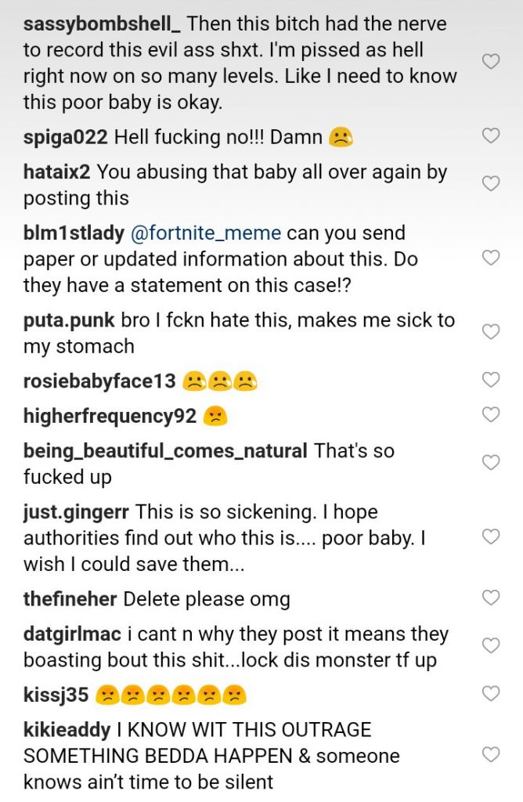Visit blm1stlady's profile via the username
Viewport: 523px width, 802px height.
pos(74,233)
